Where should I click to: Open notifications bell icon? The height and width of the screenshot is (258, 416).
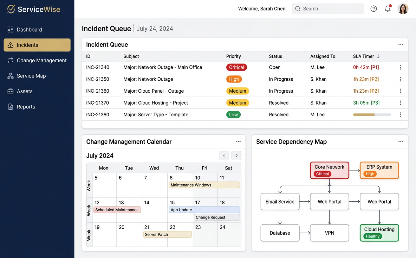pos(388,9)
